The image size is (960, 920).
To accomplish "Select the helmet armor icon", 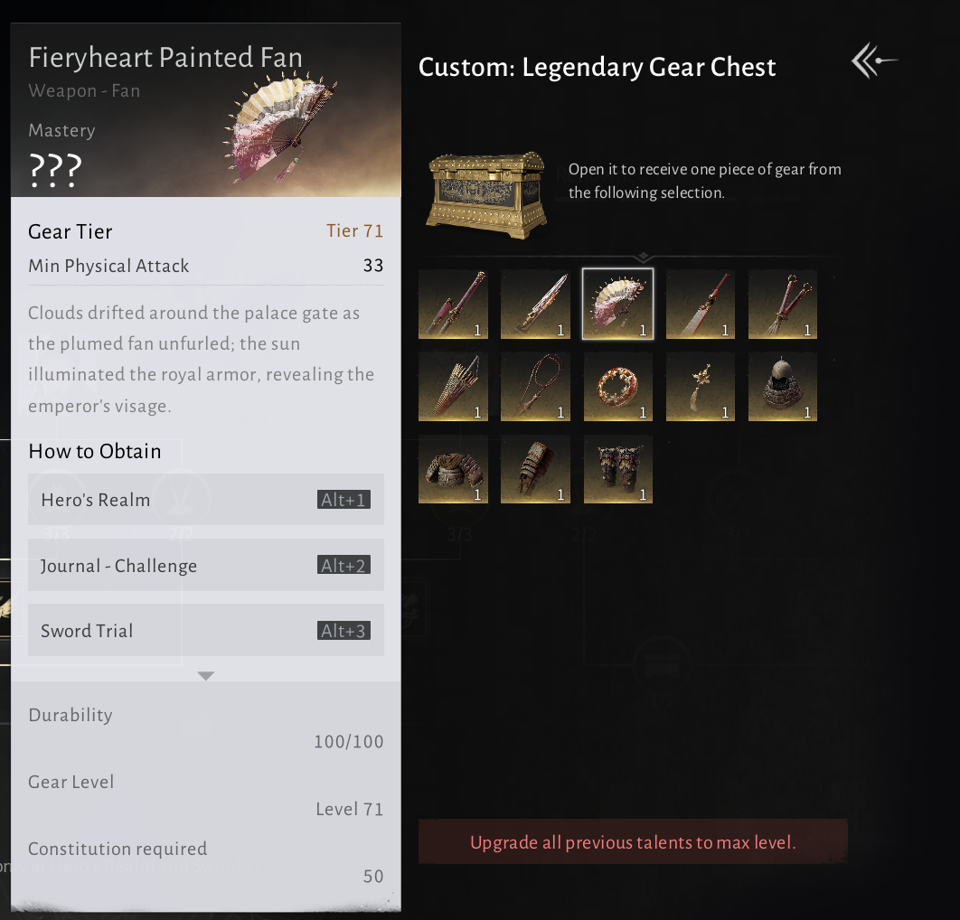I will pos(783,387).
